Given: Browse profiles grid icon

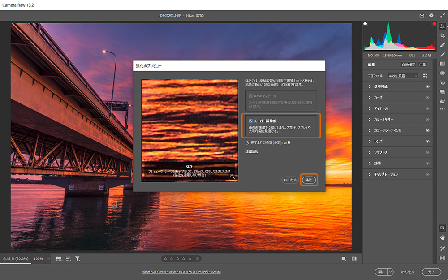Looking at the screenshot, I should (425, 76).
